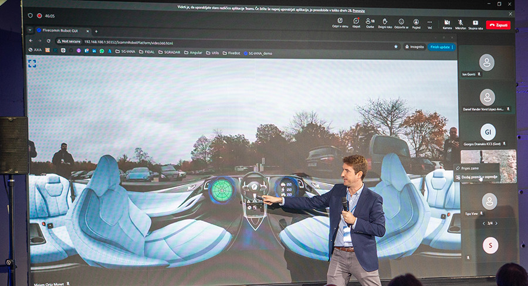
Task: Click the green radar gauge in the car dashboard
Action: [222, 190]
